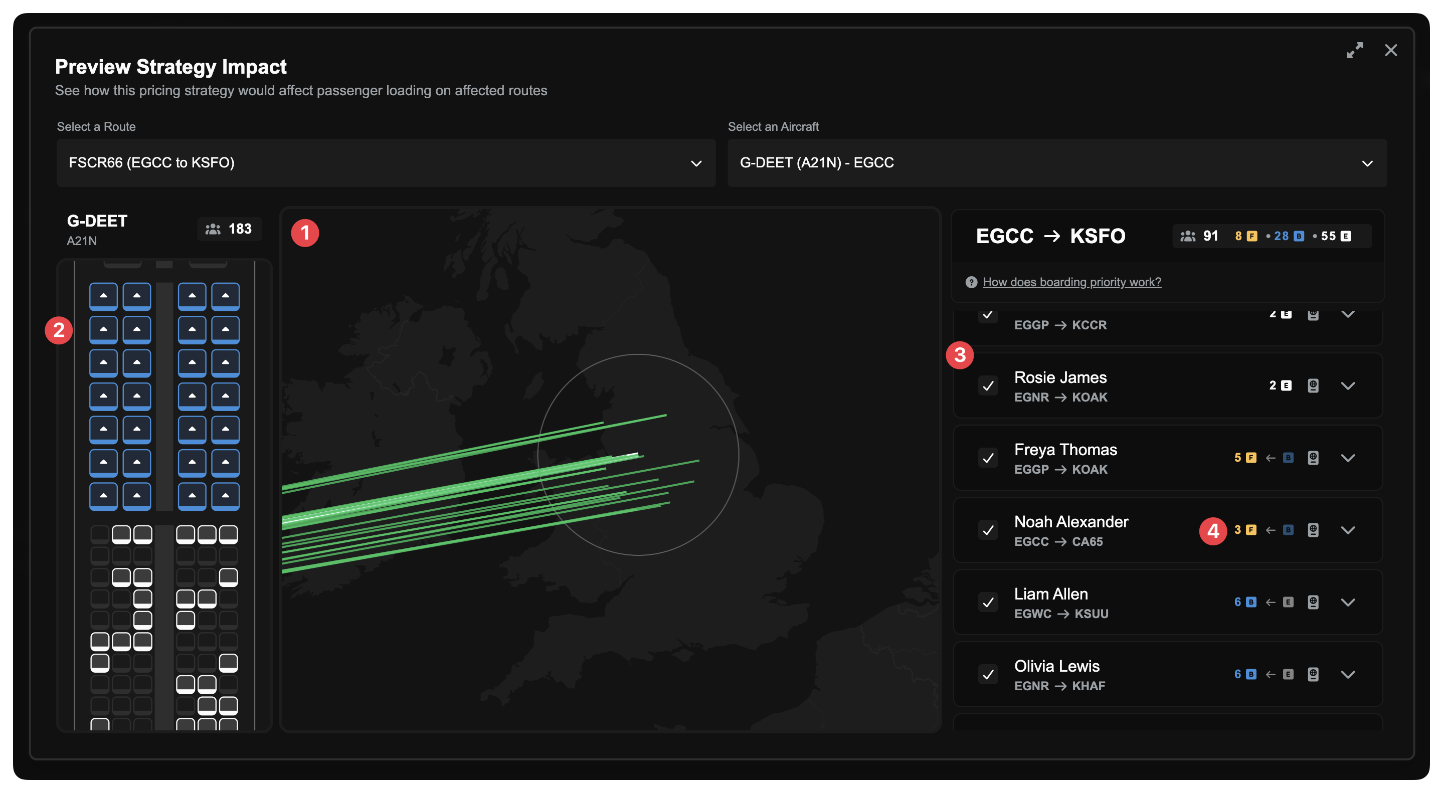
Task: Click the G-DEET passenger capacity 183 badge
Action: (229, 229)
